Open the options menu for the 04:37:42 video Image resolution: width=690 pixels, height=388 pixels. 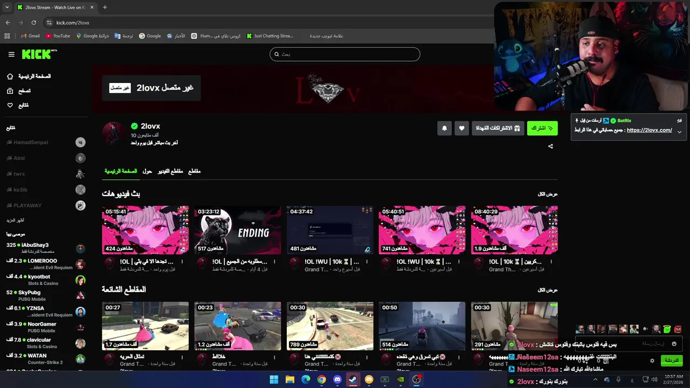click(367, 262)
